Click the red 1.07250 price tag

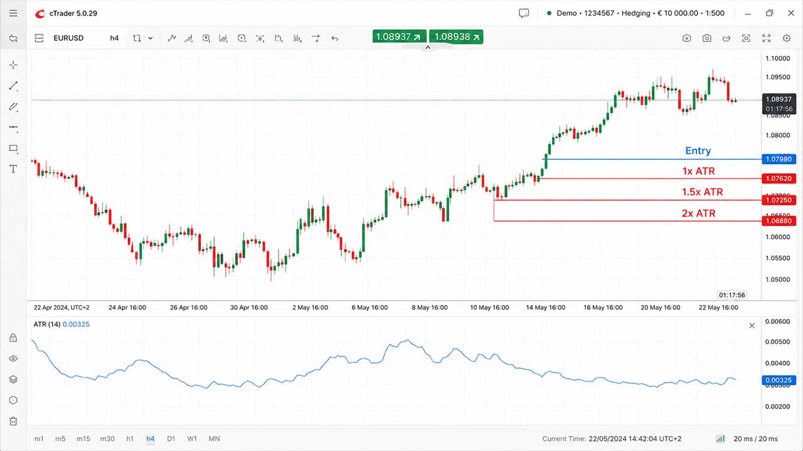(x=779, y=200)
